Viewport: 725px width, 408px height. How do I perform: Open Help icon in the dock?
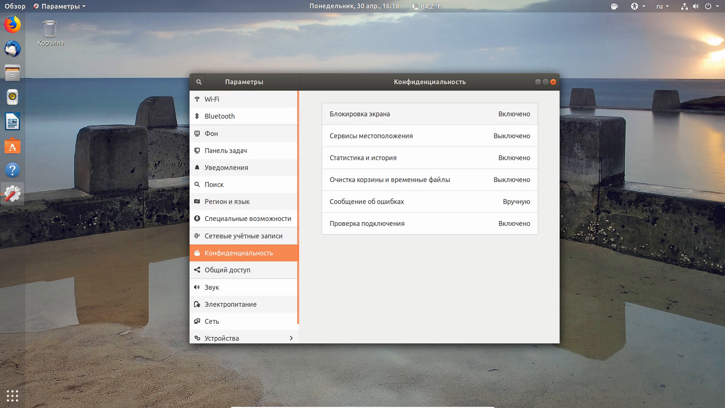point(12,170)
